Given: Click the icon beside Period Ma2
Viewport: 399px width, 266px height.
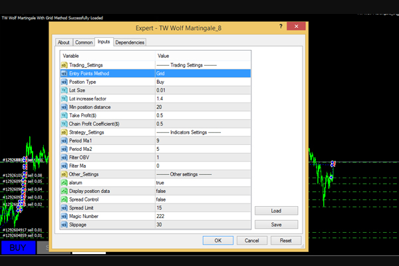Looking at the screenshot, I should click(x=64, y=149).
